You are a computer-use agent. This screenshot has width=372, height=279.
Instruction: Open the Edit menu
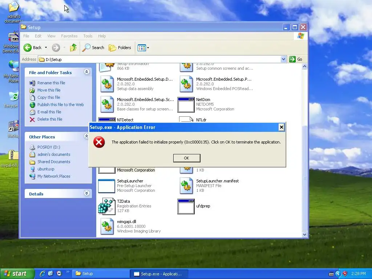38,36
